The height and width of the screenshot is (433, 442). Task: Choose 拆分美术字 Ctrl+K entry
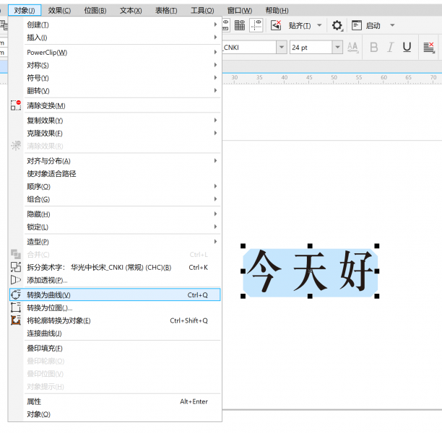122,267
